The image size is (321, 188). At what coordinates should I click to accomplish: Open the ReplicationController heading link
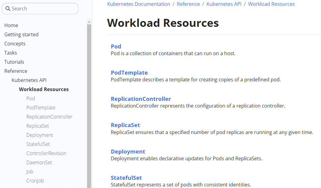coord(141,99)
